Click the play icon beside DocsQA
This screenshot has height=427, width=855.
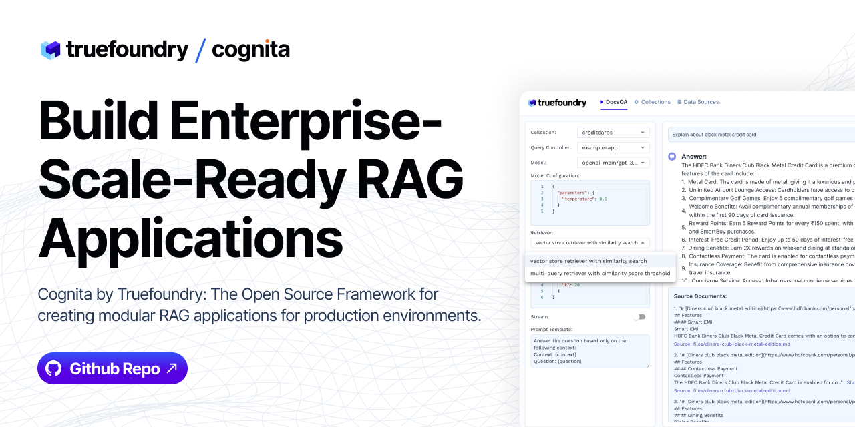pyautogui.click(x=601, y=102)
